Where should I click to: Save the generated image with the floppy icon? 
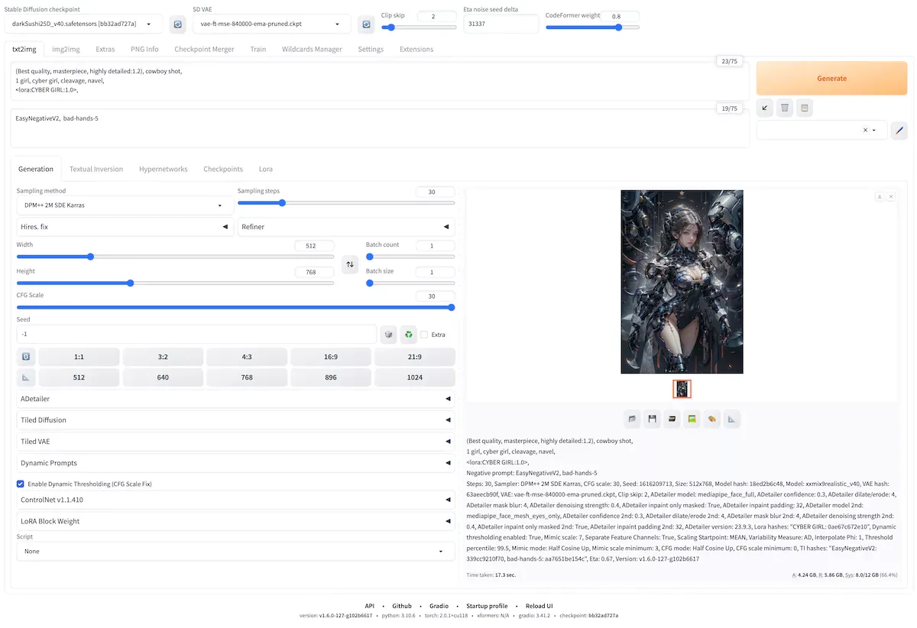652,419
